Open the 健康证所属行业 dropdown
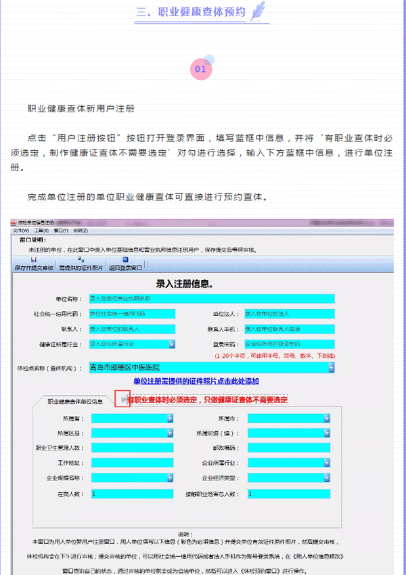 [x=172, y=344]
